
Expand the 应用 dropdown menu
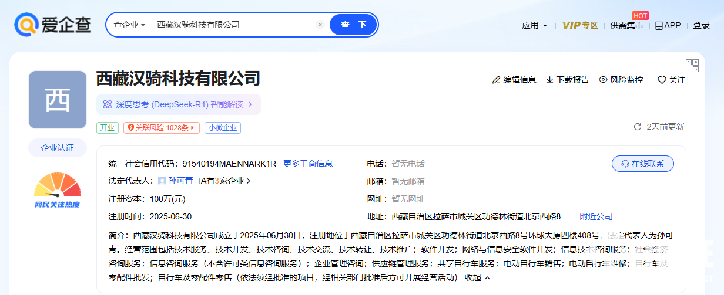(534, 25)
